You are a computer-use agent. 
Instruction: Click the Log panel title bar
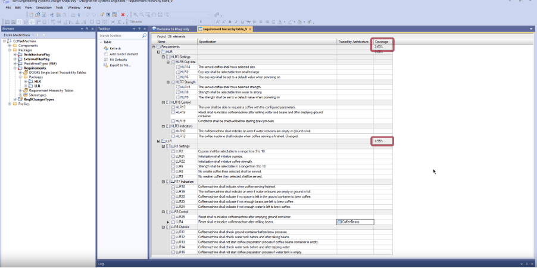coord(317,264)
